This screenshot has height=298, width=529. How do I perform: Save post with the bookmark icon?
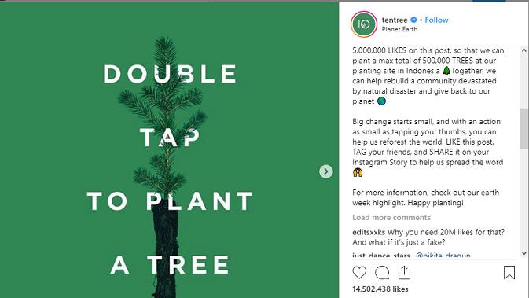click(x=509, y=272)
